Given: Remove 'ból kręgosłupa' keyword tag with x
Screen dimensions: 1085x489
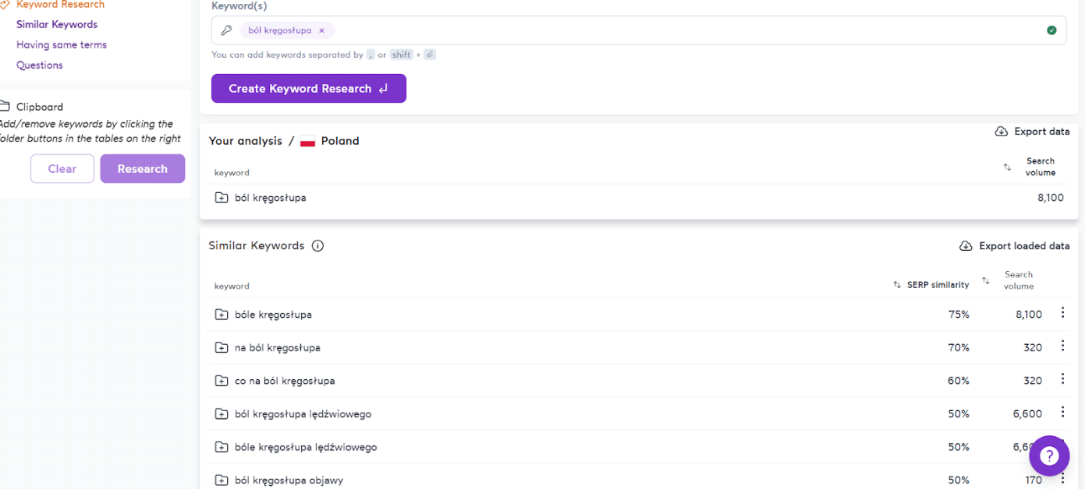Looking at the screenshot, I should [321, 30].
